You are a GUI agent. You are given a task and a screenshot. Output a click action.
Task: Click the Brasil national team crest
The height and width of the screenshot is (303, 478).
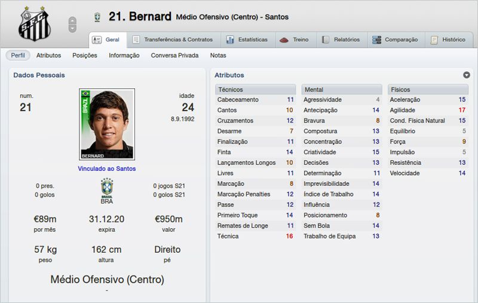pyautogui.click(x=107, y=188)
